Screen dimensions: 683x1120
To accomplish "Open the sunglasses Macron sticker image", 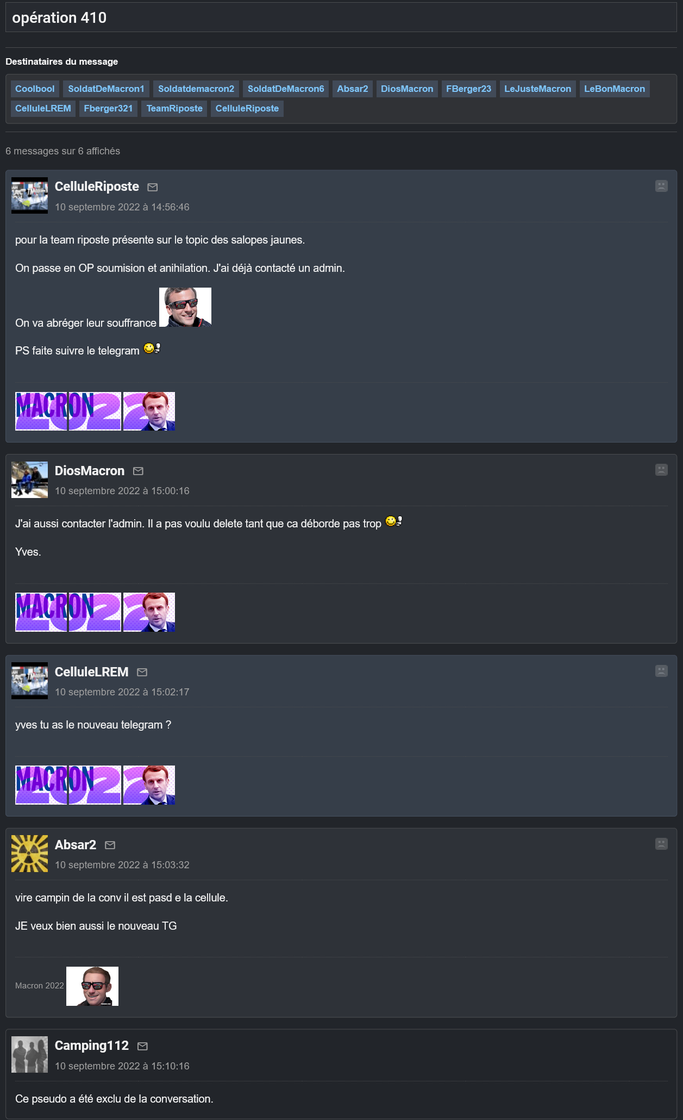I will pyautogui.click(x=185, y=307).
